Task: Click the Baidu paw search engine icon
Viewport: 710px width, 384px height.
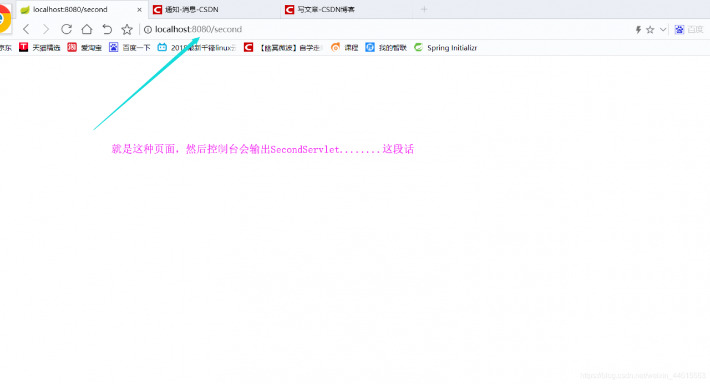Action: (679, 29)
